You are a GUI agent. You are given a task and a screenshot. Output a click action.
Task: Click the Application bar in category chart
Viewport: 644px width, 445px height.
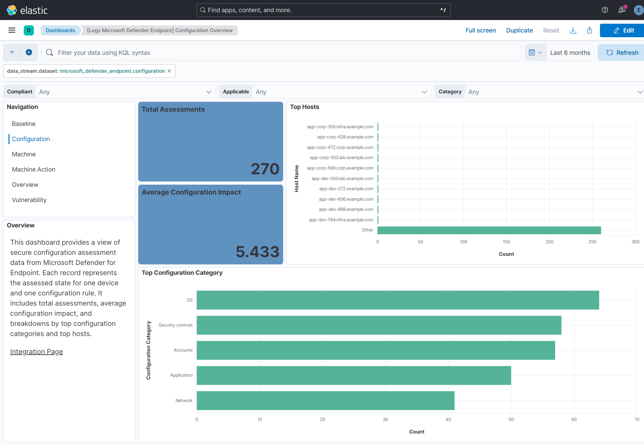[x=354, y=375]
